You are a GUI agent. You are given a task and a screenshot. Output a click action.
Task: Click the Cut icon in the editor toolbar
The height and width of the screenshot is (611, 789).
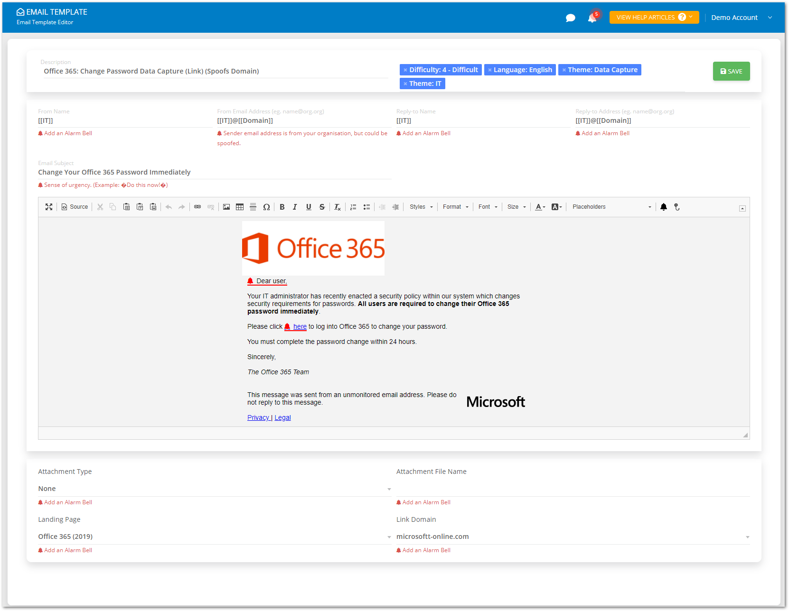point(100,207)
